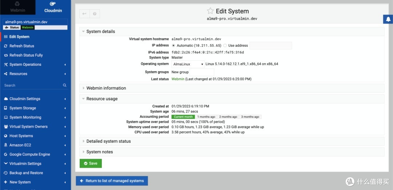
Task: Click the Webmin status badge in sidebar
Action: click(x=28, y=28)
